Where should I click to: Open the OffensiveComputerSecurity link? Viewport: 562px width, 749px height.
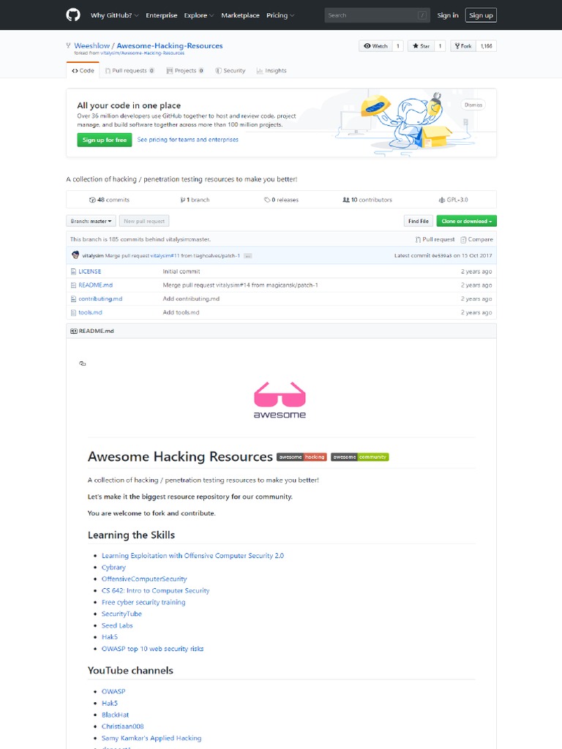pos(144,579)
